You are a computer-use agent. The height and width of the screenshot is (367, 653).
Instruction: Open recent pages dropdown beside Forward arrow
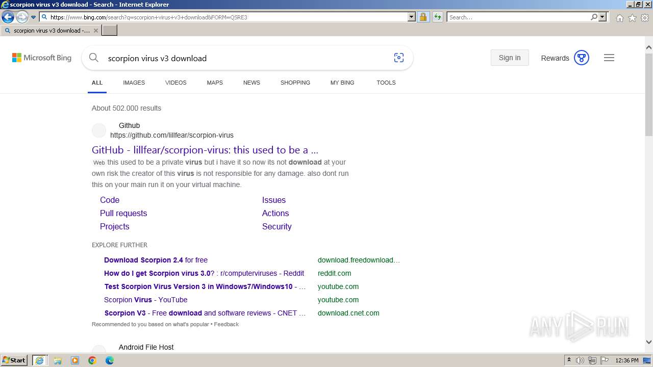pos(34,17)
